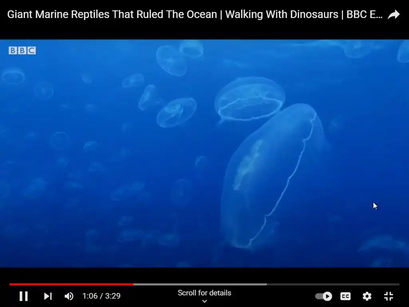Seek into the light gray buffered bar section

(x=200, y=284)
